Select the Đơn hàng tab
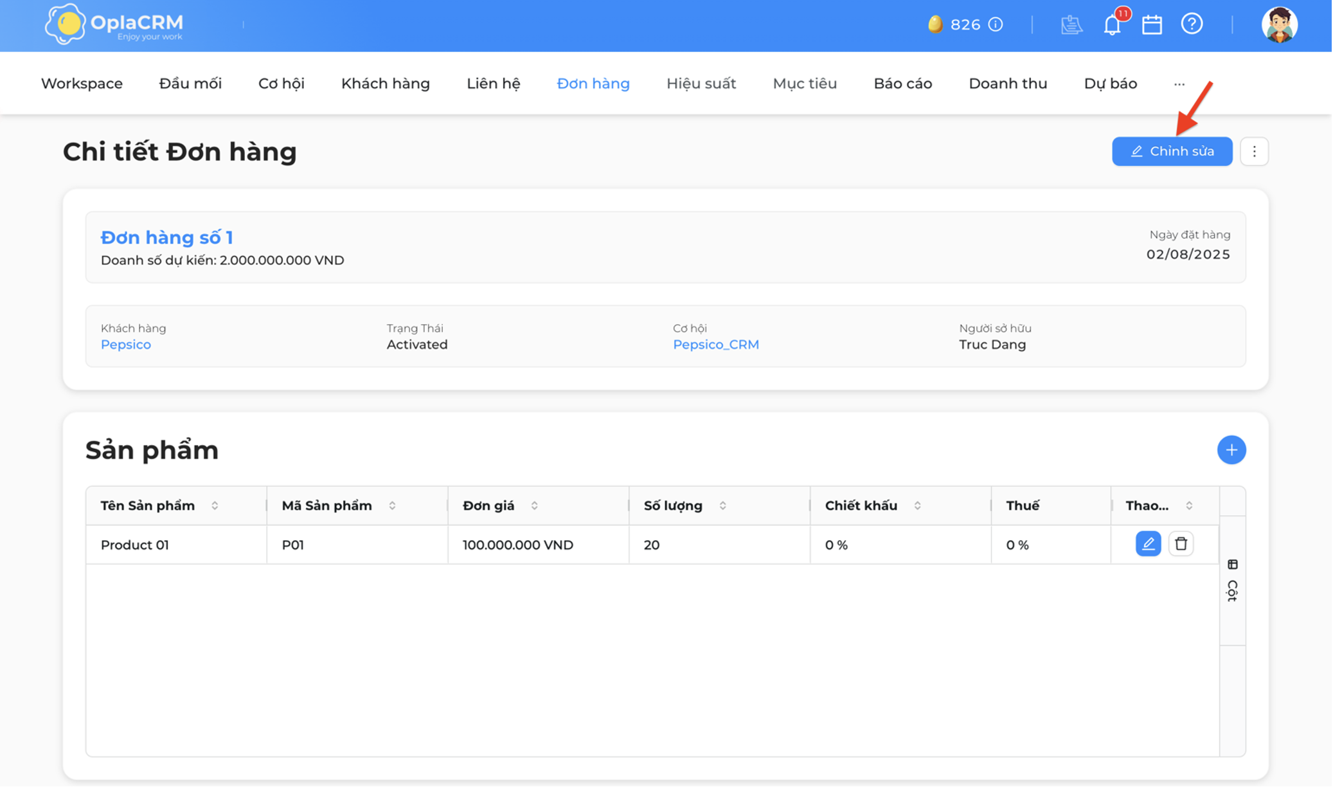This screenshot has height=787, width=1333. click(x=593, y=84)
